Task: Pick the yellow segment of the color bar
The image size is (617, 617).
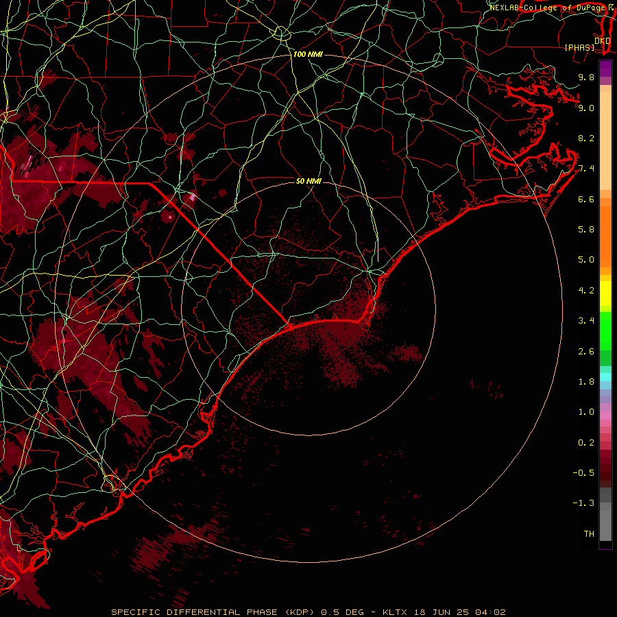Action: [x=605, y=293]
